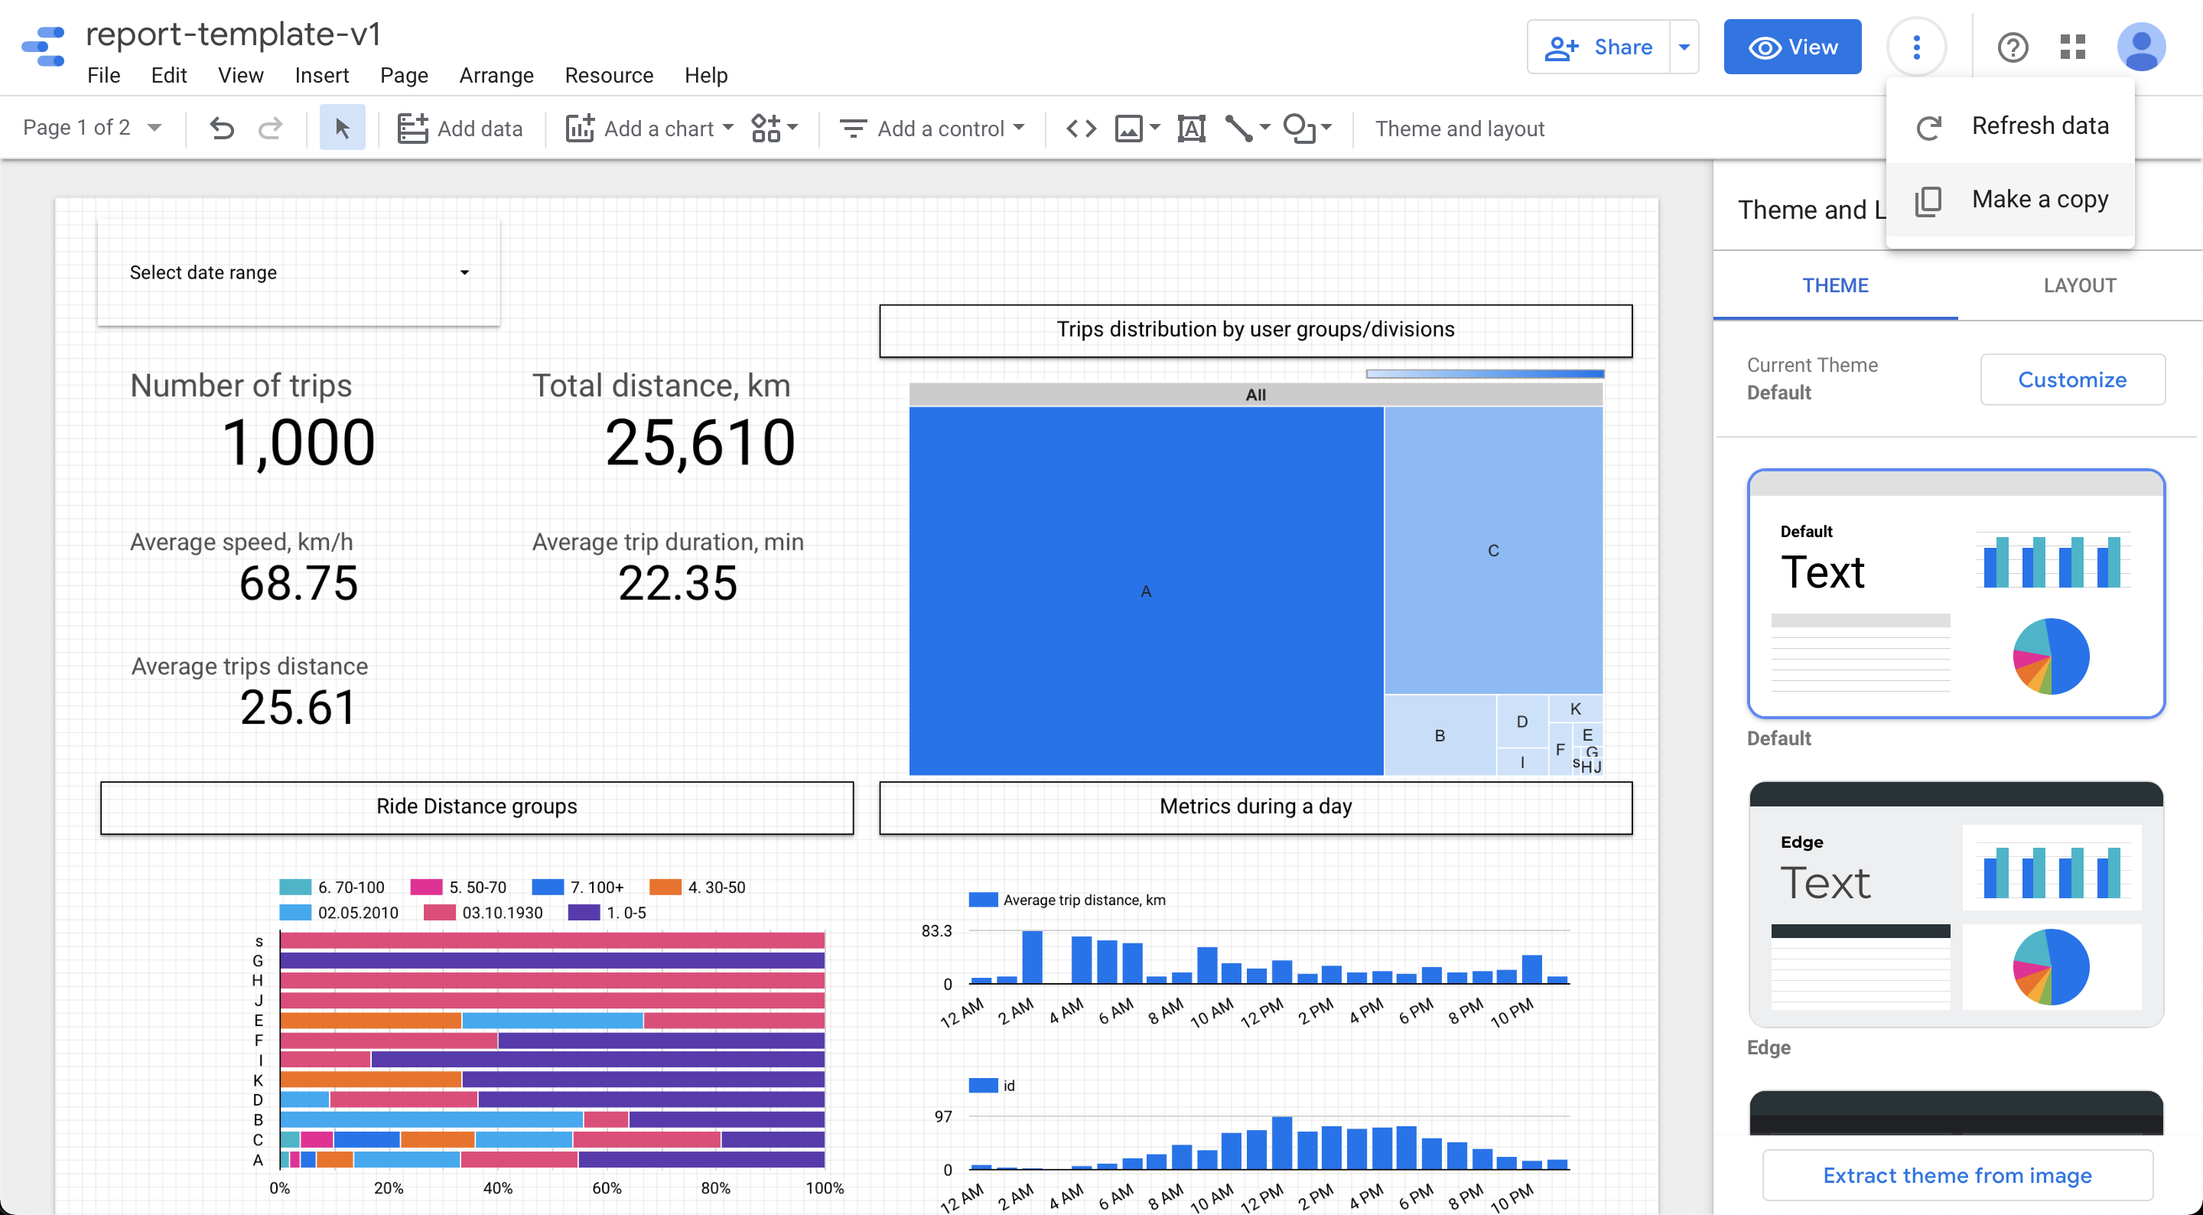Screen dimensions: 2203x1215
Task: Open the Page 1 of 2 selector
Action: [x=93, y=129]
